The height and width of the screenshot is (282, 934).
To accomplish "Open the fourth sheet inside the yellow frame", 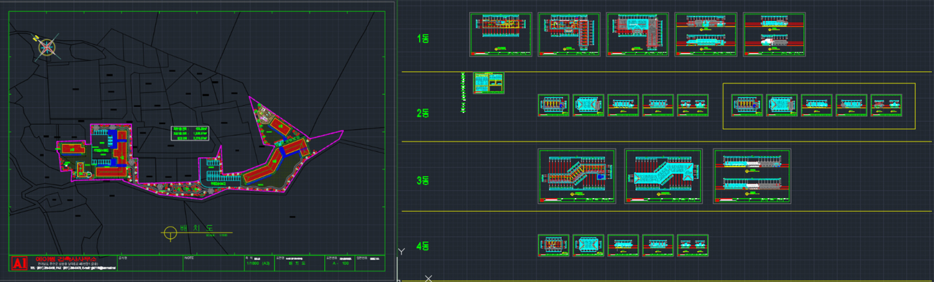I will (851, 105).
